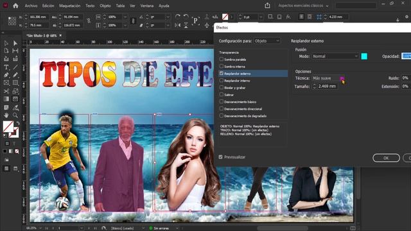The height and width of the screenshot is (231, 411).
Task: Click the X position 161.306 mm field
Action: tap(39, 17)
